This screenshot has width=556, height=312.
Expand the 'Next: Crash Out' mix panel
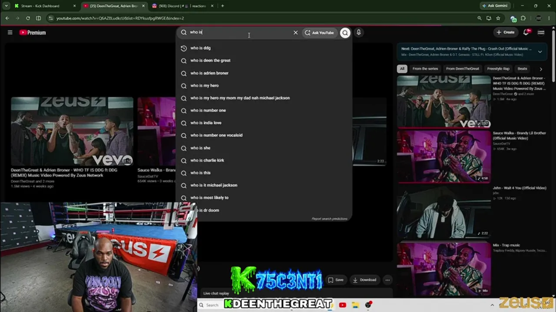(x=540, y=52)
